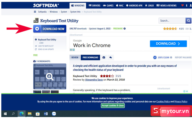192x119 pixels.
Task: Click the 100% CLEAN badge
Action: pyautogui.click(x=161, y=57)
